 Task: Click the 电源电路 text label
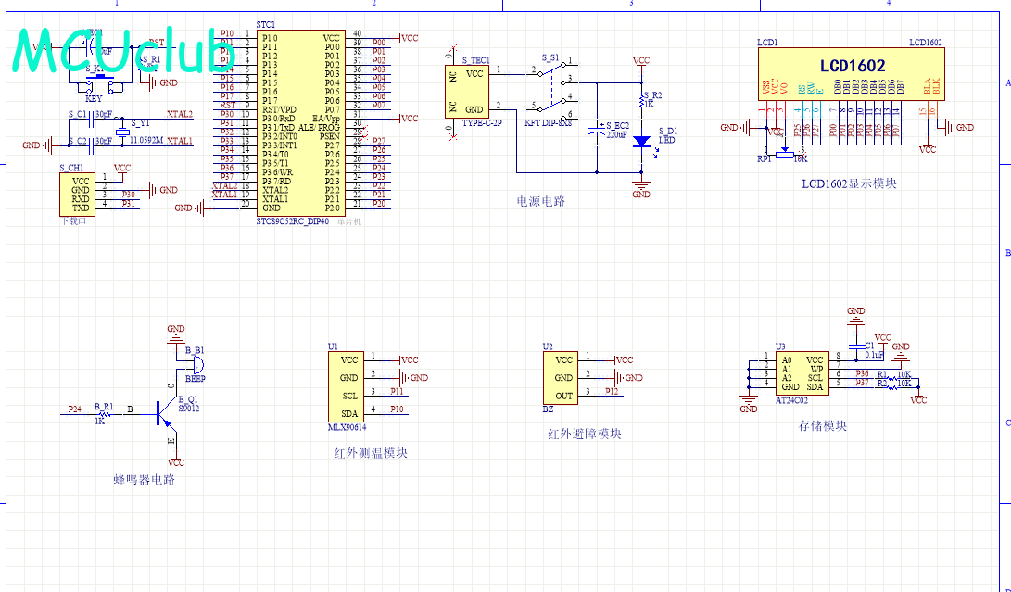click(540, 201)
